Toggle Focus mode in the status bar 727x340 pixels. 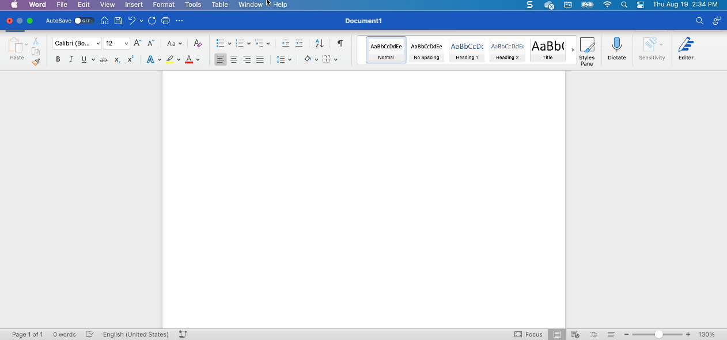[x=528, y=334]
